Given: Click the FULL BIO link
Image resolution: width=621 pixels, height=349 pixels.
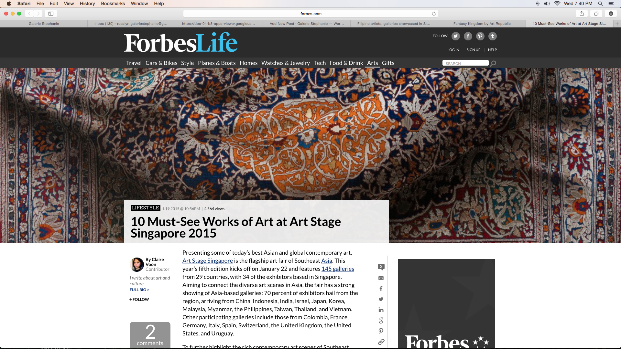Looking at the screenshot, I should pyautogui.click(x=139, y=290).
